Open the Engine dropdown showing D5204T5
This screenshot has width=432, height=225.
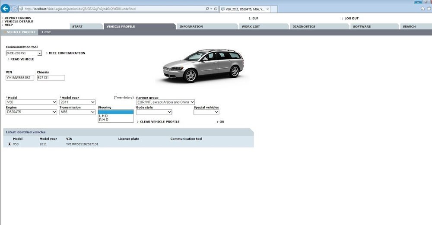[31, 112]
